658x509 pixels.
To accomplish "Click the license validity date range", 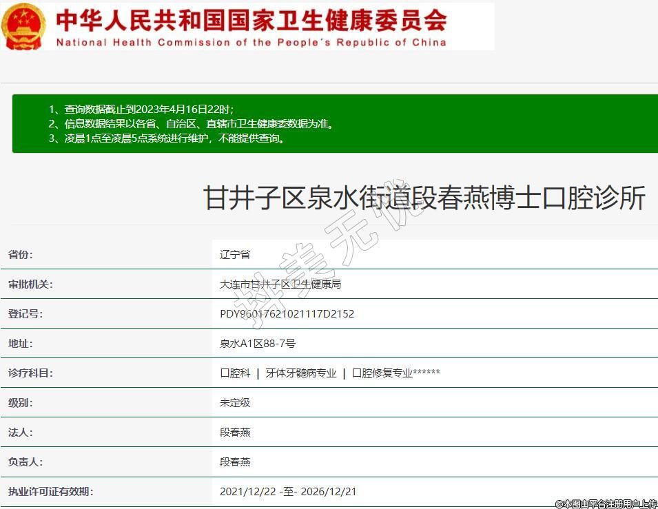I will tap(288, 492).
